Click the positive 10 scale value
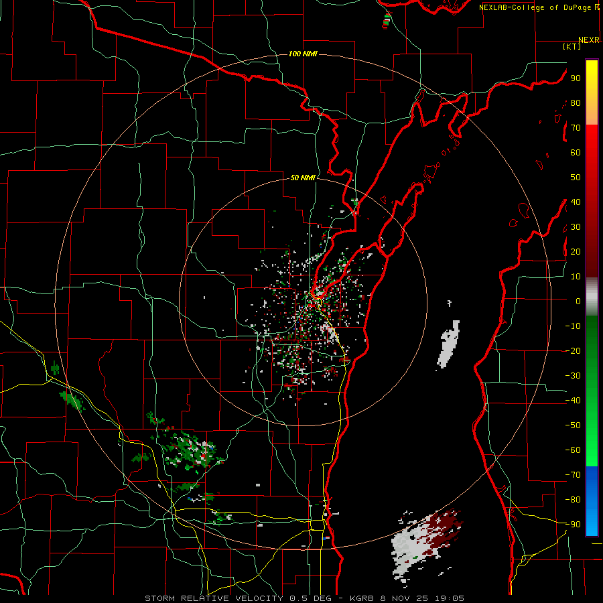The width and height of the screenshot is (603, 603). point(576,276)
